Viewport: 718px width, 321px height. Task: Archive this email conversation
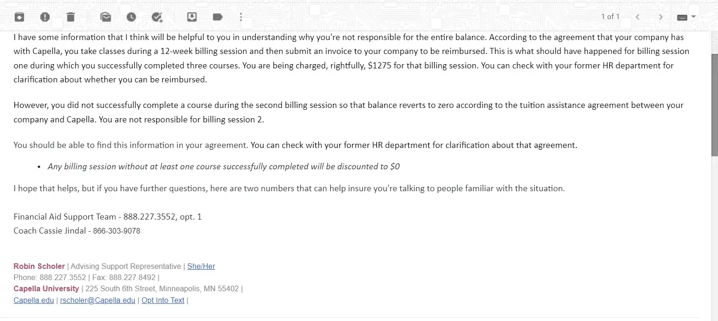coord(19,17)
